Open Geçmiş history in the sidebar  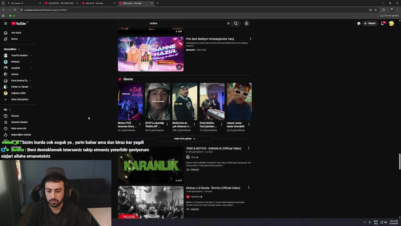(15, 116)
